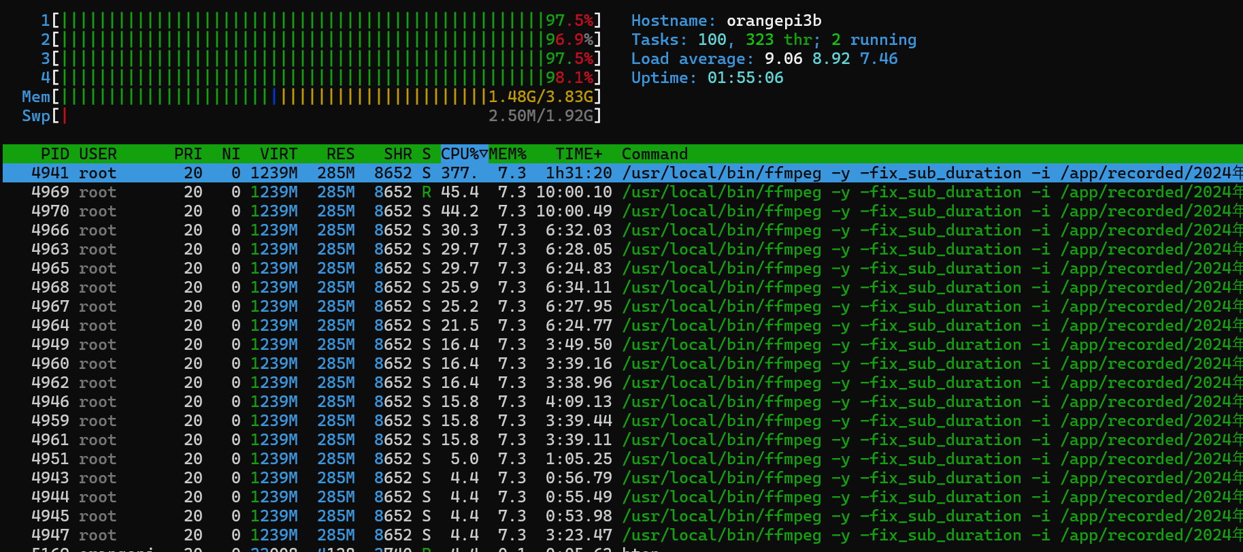This screenshot has width=1243, height=552.
Task: Select process row with PID 4944
Action: pos(623,497)
